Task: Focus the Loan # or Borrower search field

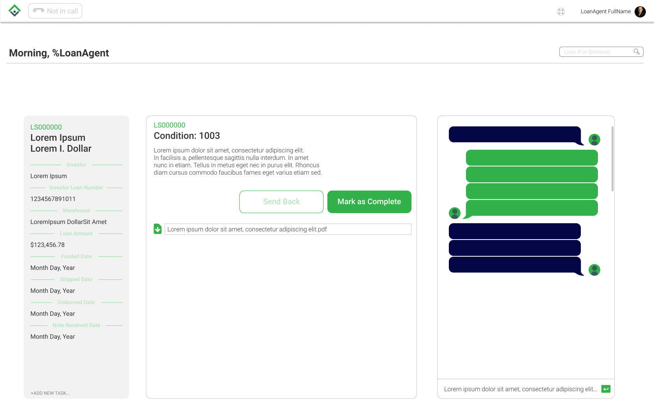Action: click(601, 52)
